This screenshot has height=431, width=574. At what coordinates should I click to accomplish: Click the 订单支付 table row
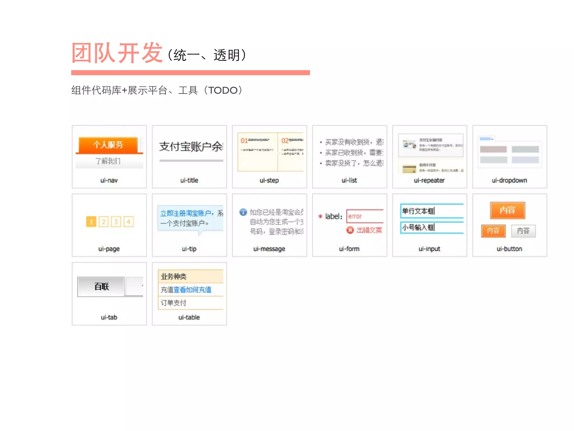[x=191, y=303]
